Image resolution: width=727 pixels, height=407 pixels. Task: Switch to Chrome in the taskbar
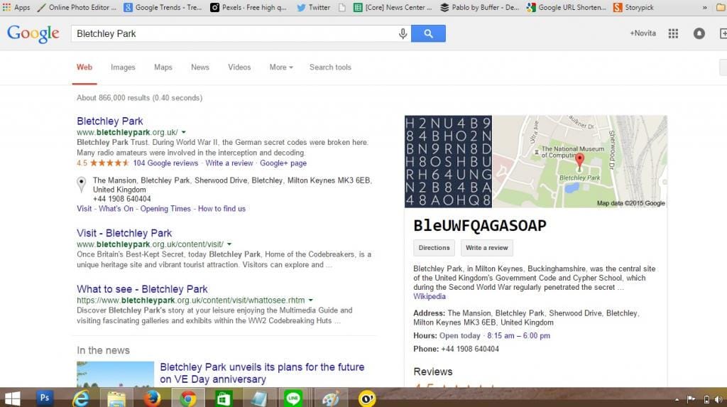click(x=187, y=398)
